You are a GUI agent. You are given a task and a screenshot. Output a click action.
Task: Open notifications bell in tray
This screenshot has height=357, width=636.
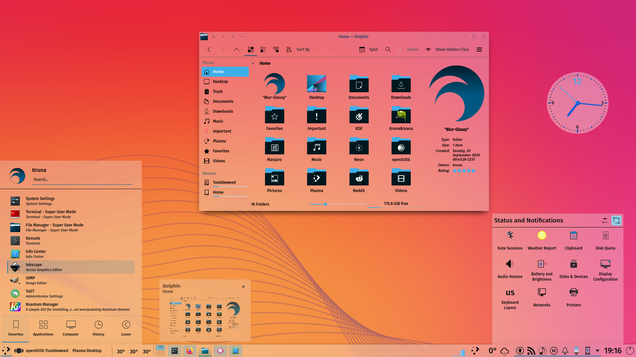(565, 351)
